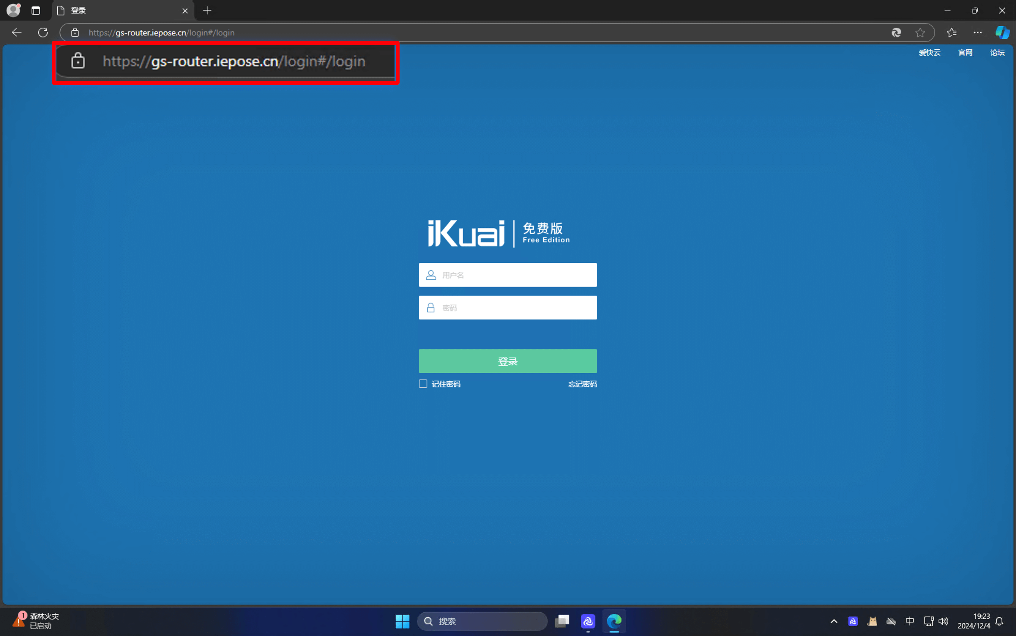Open the volume control tray icon
Image resolution: width=1016 pixels, height=636 pixels.
[x=944, y=621]
